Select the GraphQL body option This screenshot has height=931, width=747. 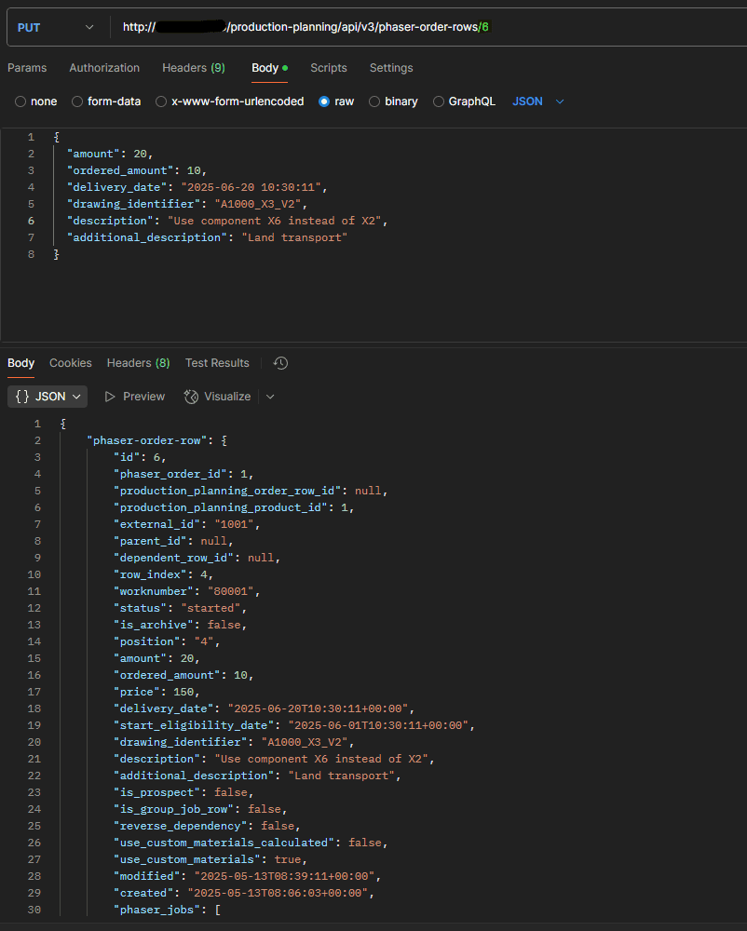tap(464, 101)
